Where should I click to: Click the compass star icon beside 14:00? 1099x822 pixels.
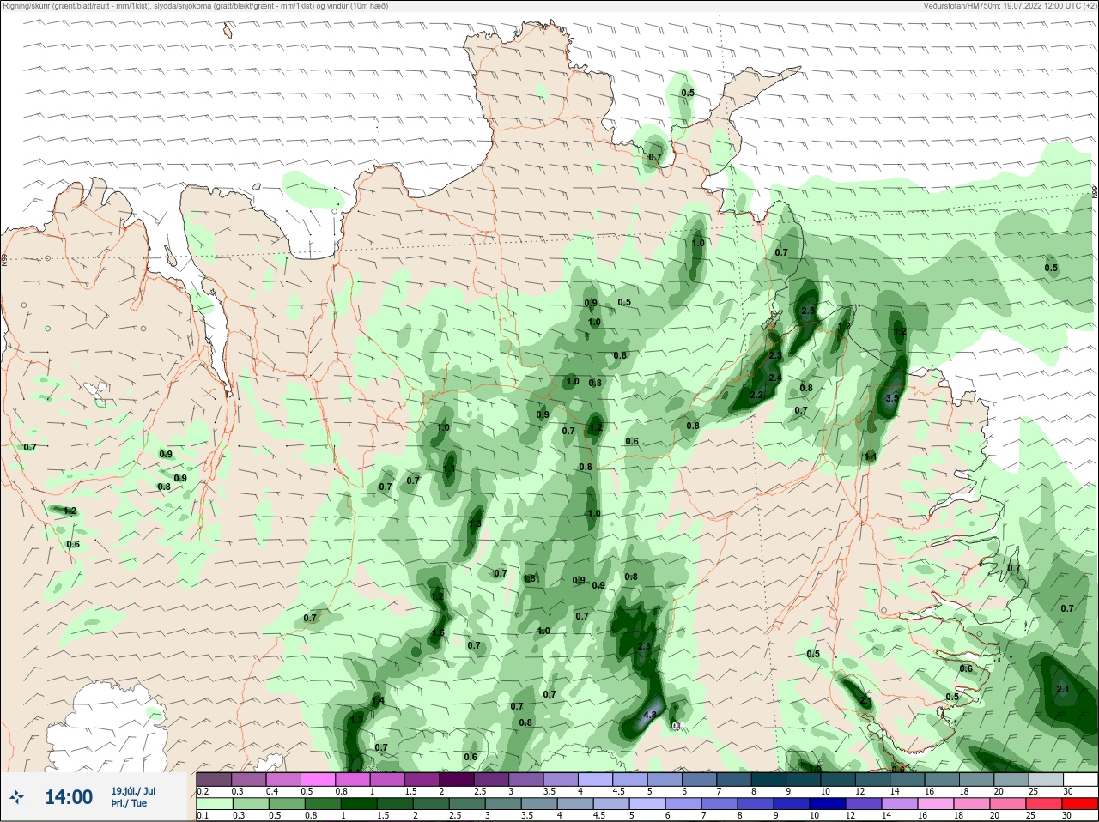click(x=16, y=797)
